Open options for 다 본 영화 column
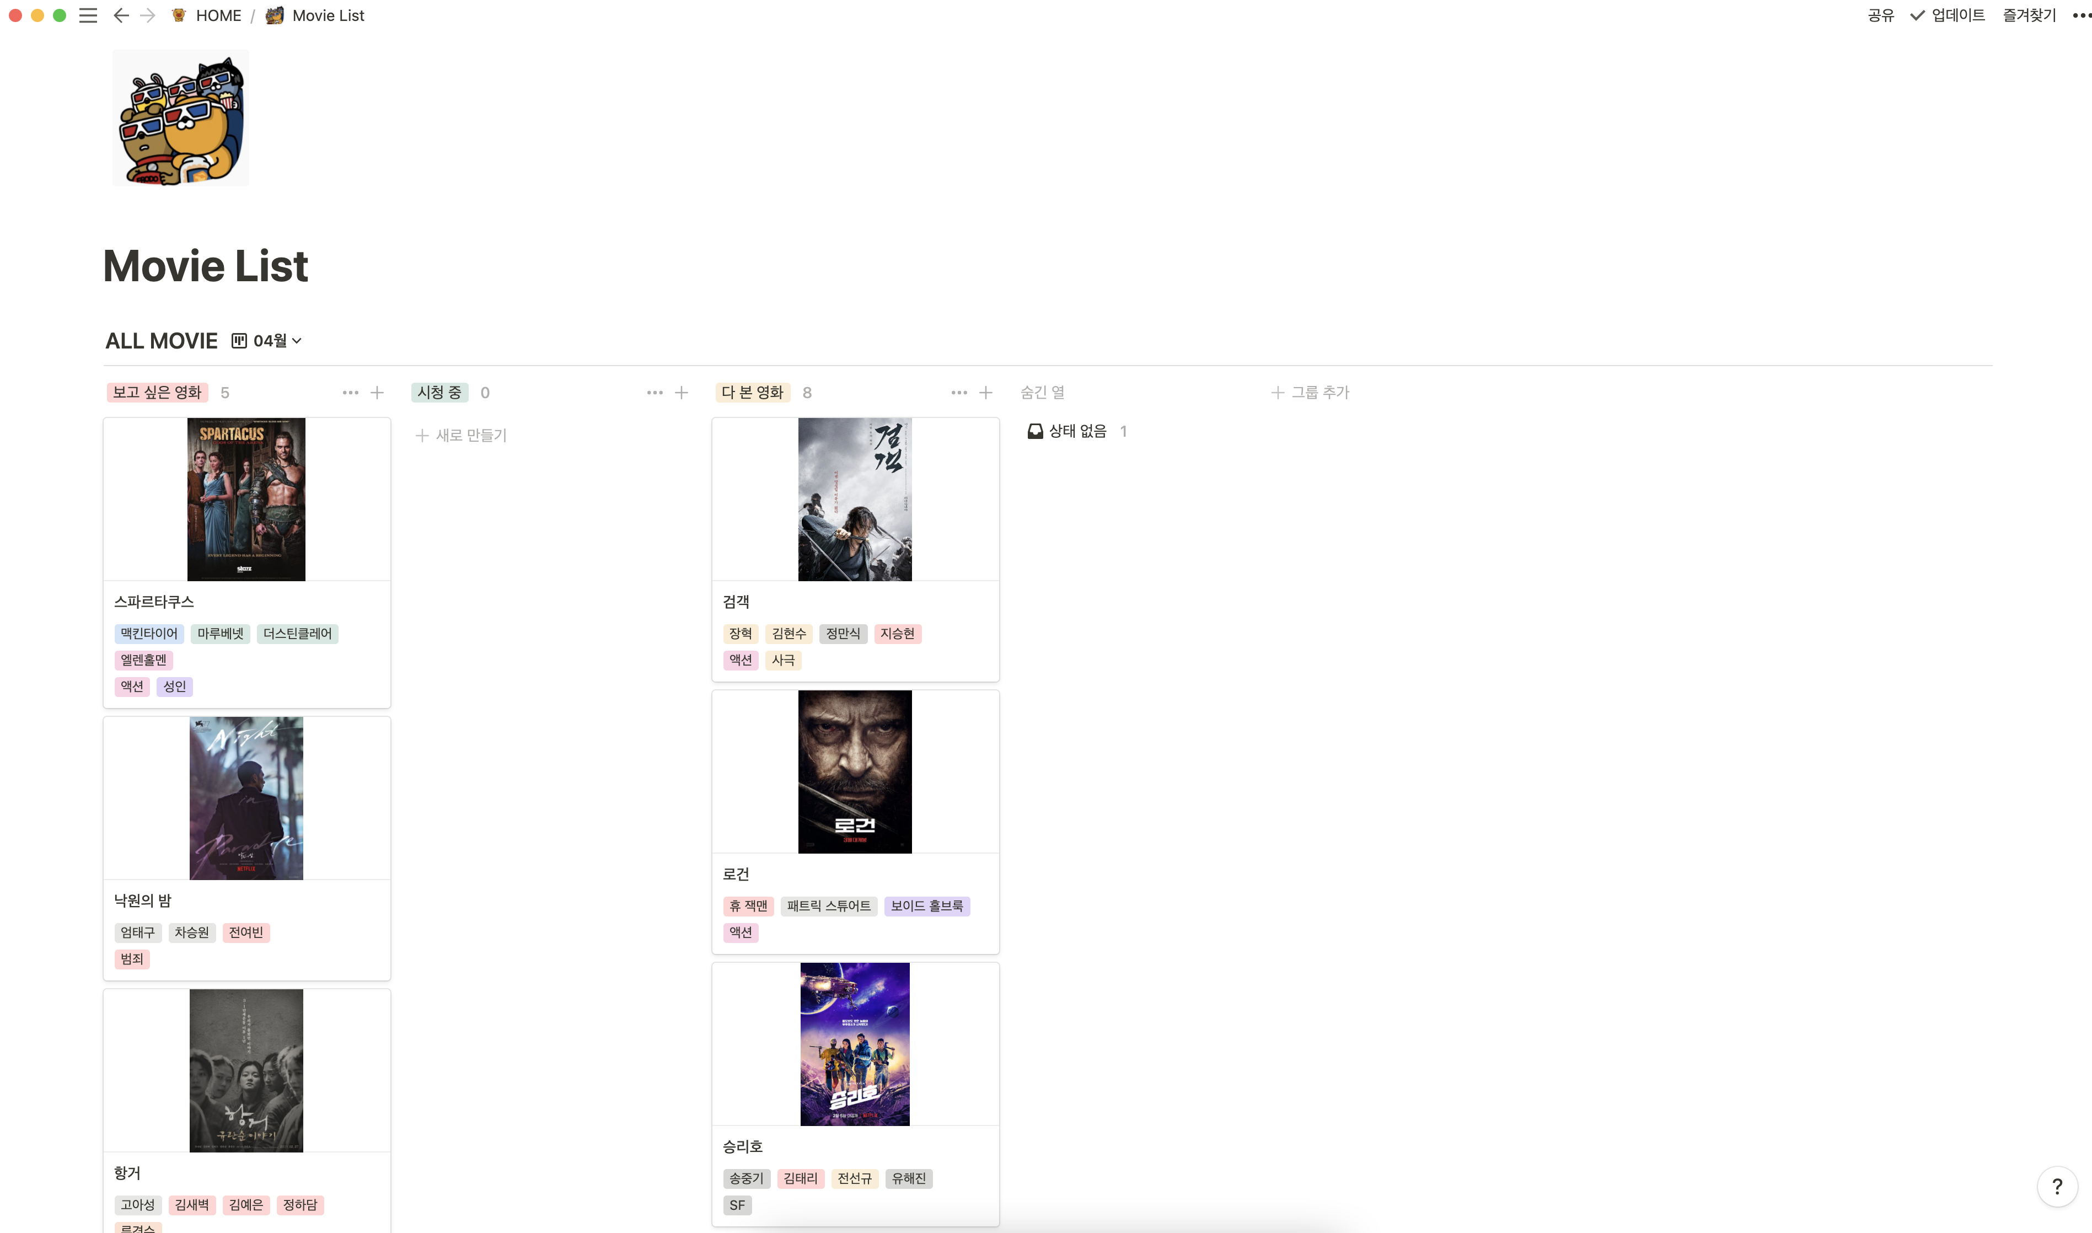This screenshot has height=1233, width=2092. click(x=959, y=392)
